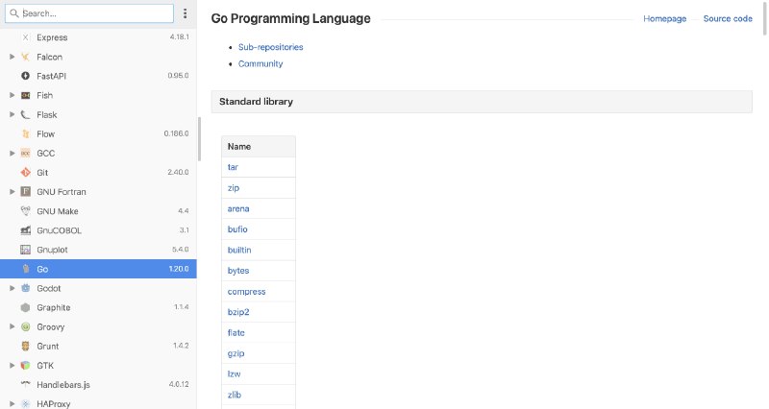Open the Source code link
The height and width of the screenshot is (409, 769).
728,18
